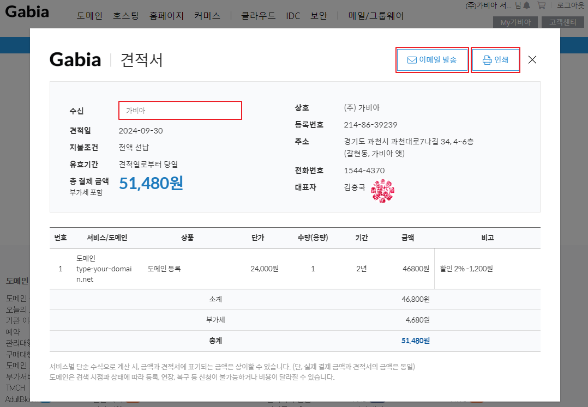This screenshot has width=588, height=407.
Task: Click the company name (주) 가비아
Action: [x=362, y=108]
